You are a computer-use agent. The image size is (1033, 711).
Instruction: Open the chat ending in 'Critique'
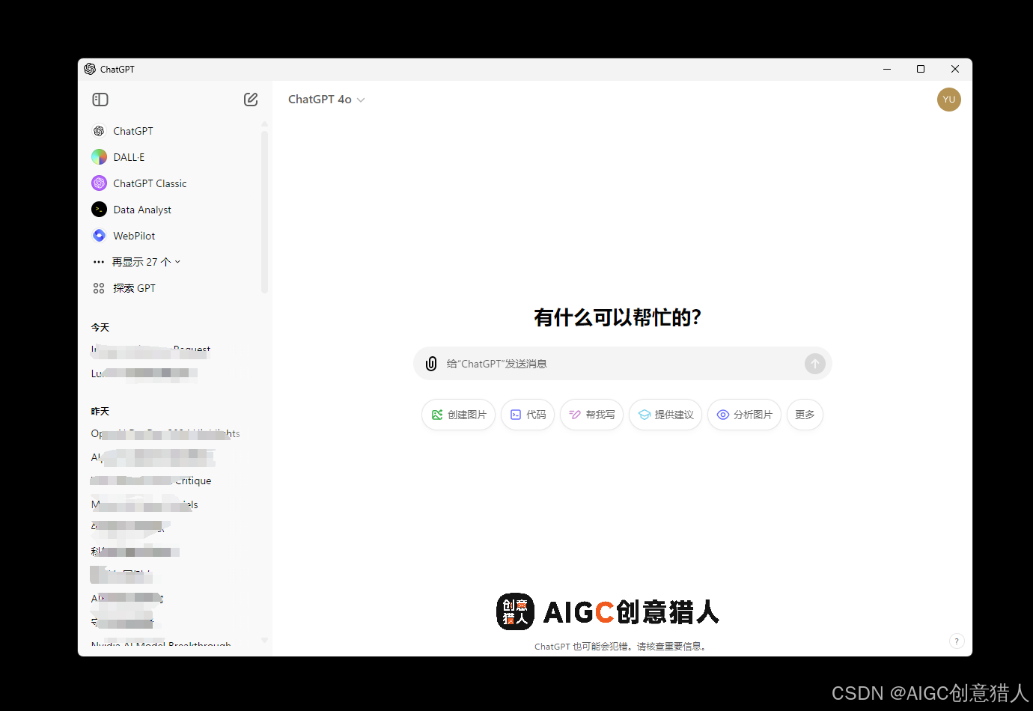[151, 480]
